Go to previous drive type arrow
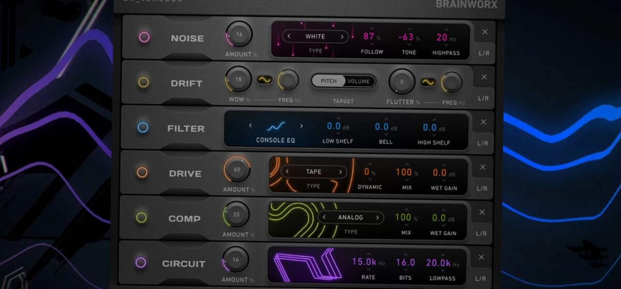Image resolution: width=621 pixels, height=289 pixels. pyautogui.click(x=288, y=172)
